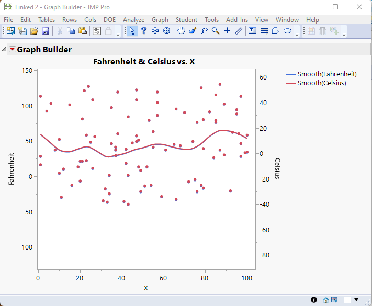Open the Graph Builder red triangle menu
The width and height of the screenshot is (372, 306).
tap(13, 49)
